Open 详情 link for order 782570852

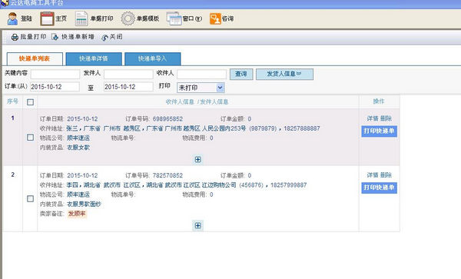pos(373,175)
